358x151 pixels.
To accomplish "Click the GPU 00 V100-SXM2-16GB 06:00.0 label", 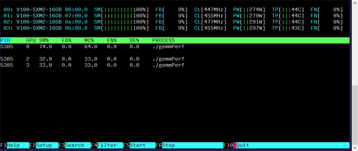I will (x=46, y=9).
